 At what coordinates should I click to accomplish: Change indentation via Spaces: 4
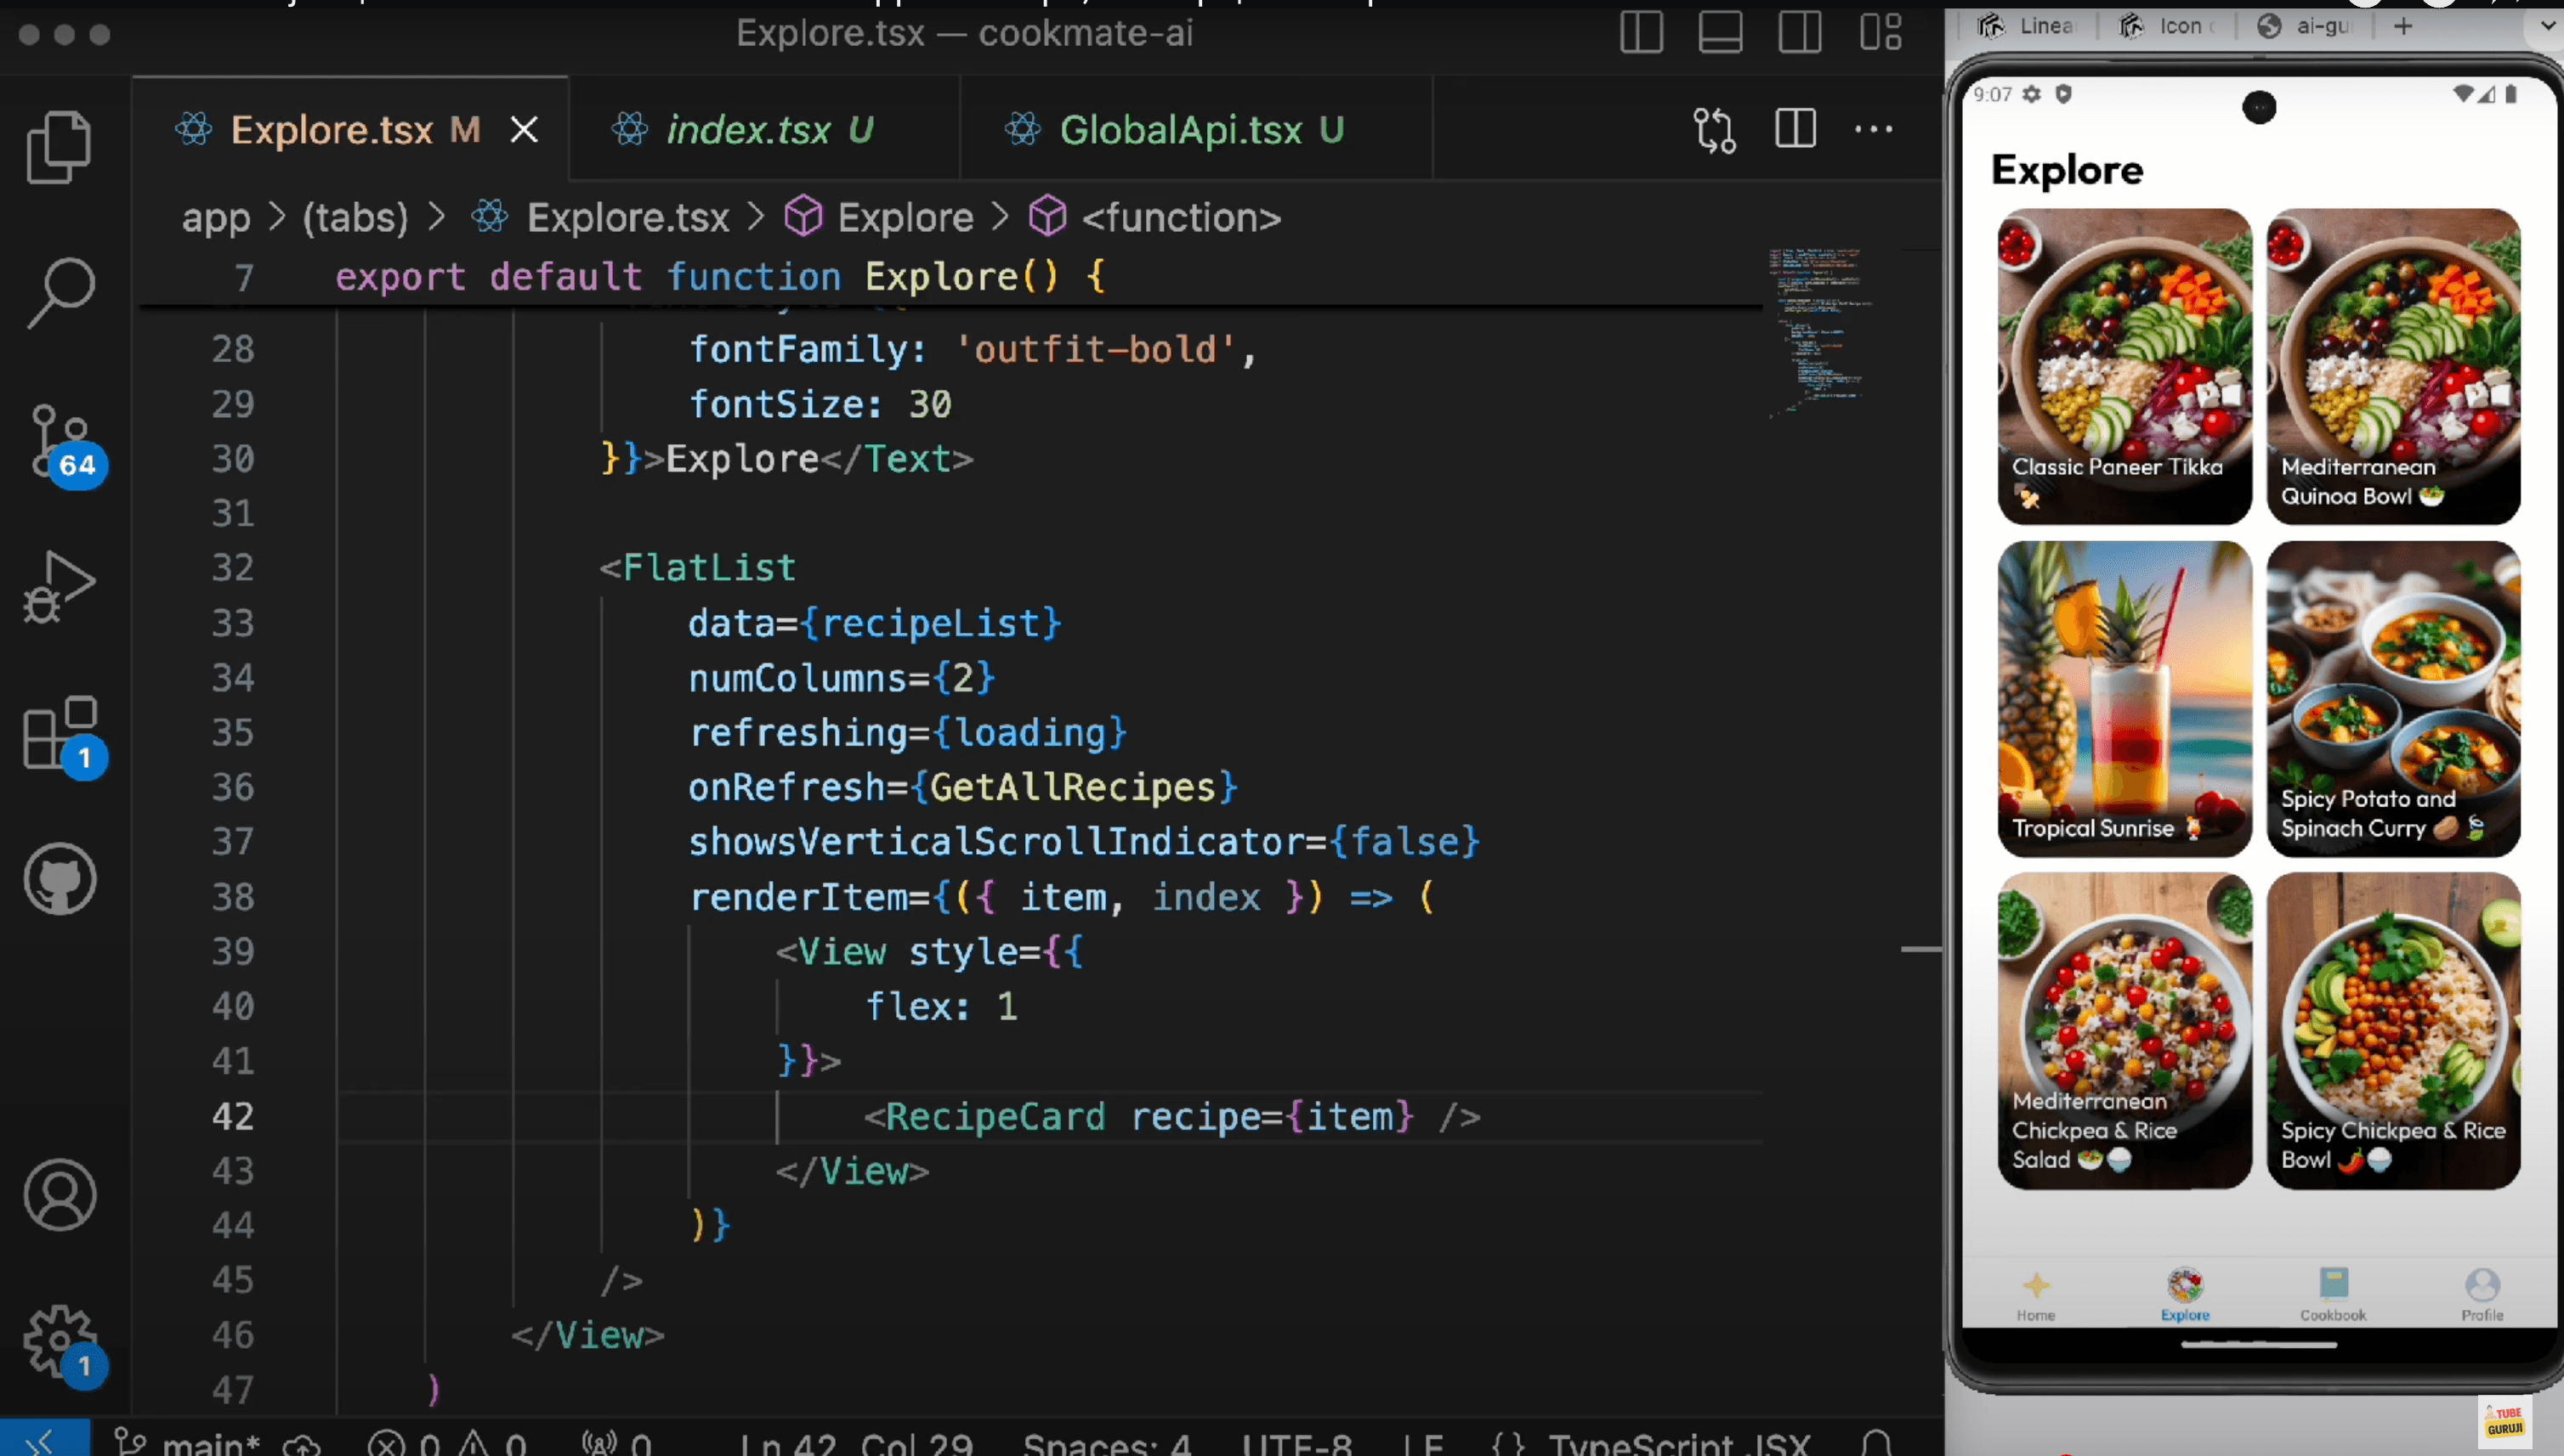click(x=1107, y=1444)
